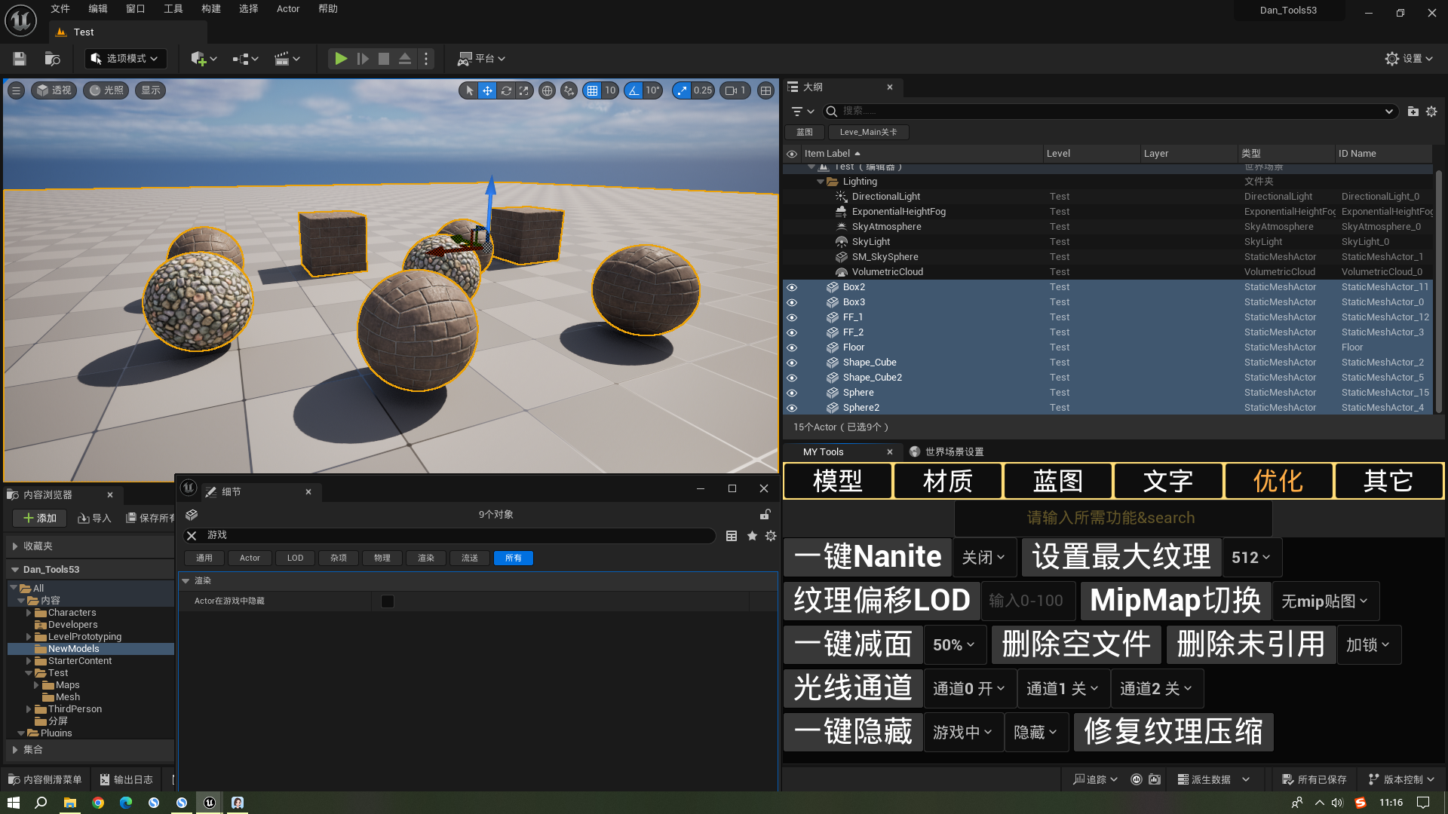Activate the select objects tool
1448x814 pixels.
(x=469, y=90)
